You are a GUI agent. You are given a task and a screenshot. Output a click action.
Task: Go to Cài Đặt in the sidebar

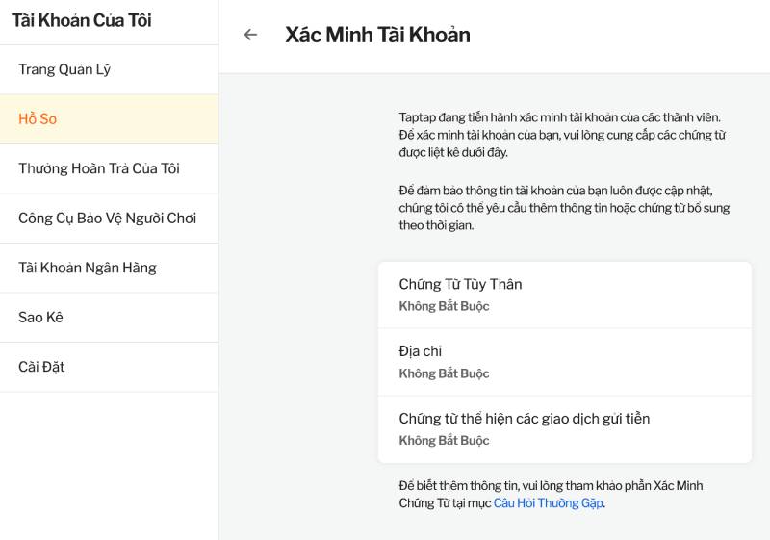(41, 367)
